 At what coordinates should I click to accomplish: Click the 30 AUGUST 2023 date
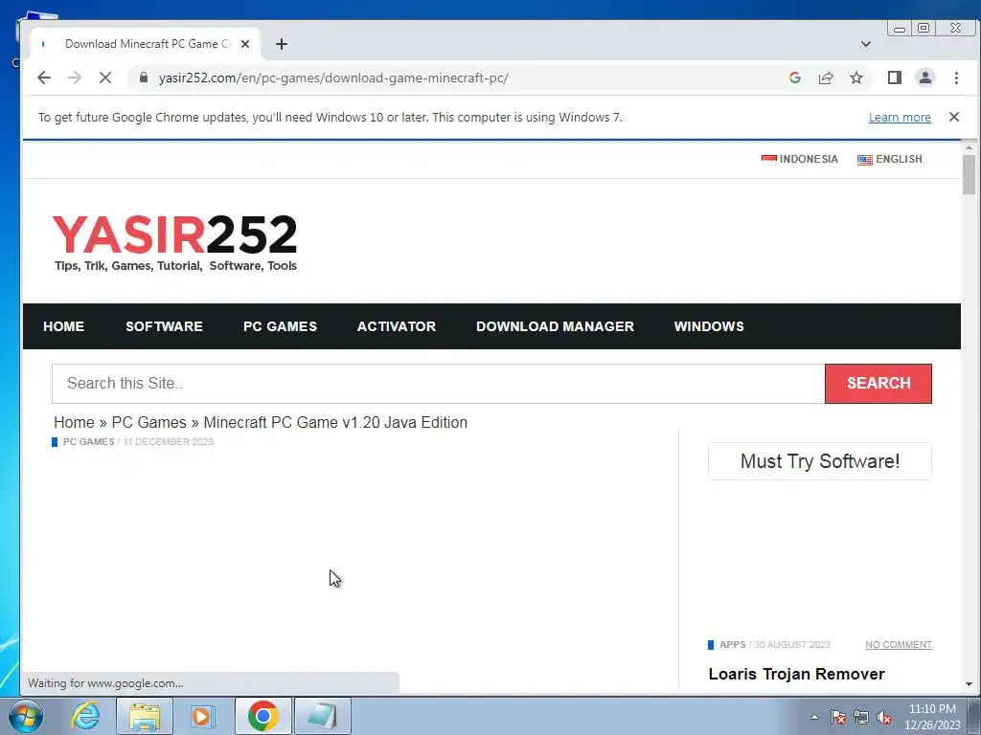pyautogui.click(x=792, y=644)
